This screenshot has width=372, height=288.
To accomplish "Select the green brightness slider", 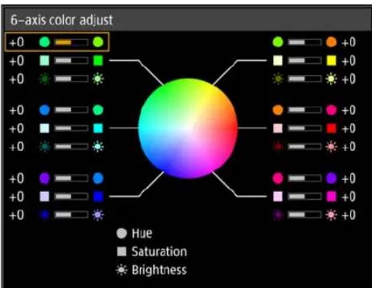I will [71, 79].
